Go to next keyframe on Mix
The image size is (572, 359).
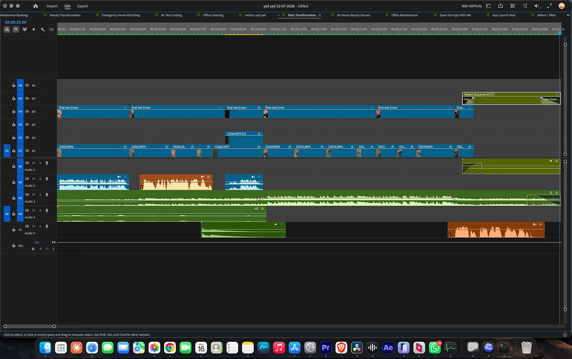(x=53, y=249)
